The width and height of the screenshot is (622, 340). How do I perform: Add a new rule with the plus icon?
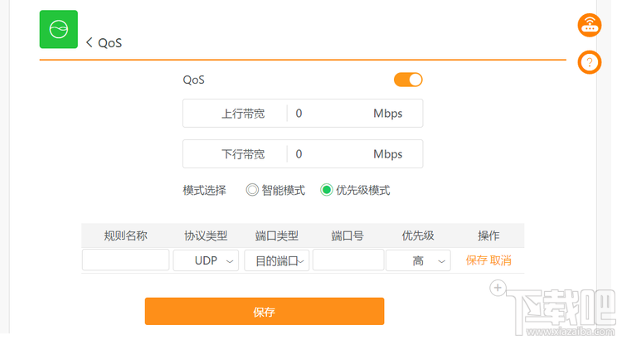(x=498, y=288)
